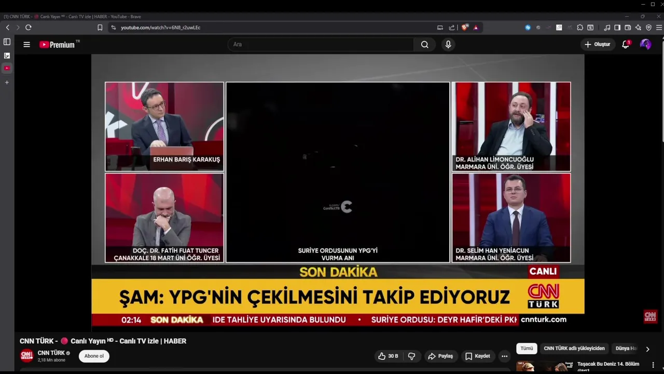Open the CNN TÜRK channel name link
The width and height of the screenshot is (664, 374).
coord(51,353)
